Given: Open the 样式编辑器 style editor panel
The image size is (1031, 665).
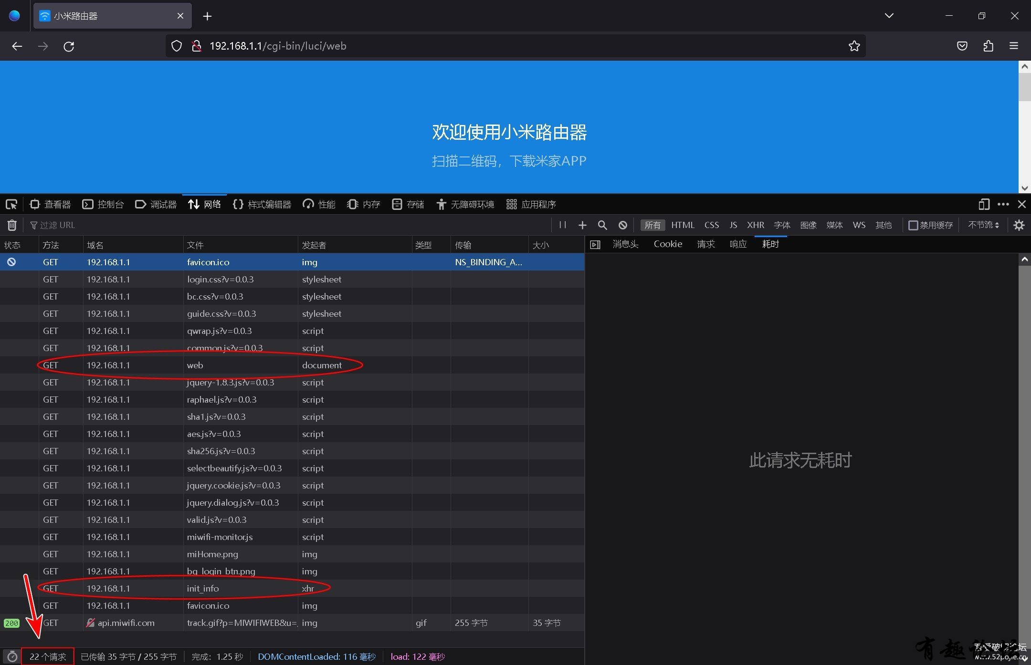Looking at the screenshot, I should (262, 205).
